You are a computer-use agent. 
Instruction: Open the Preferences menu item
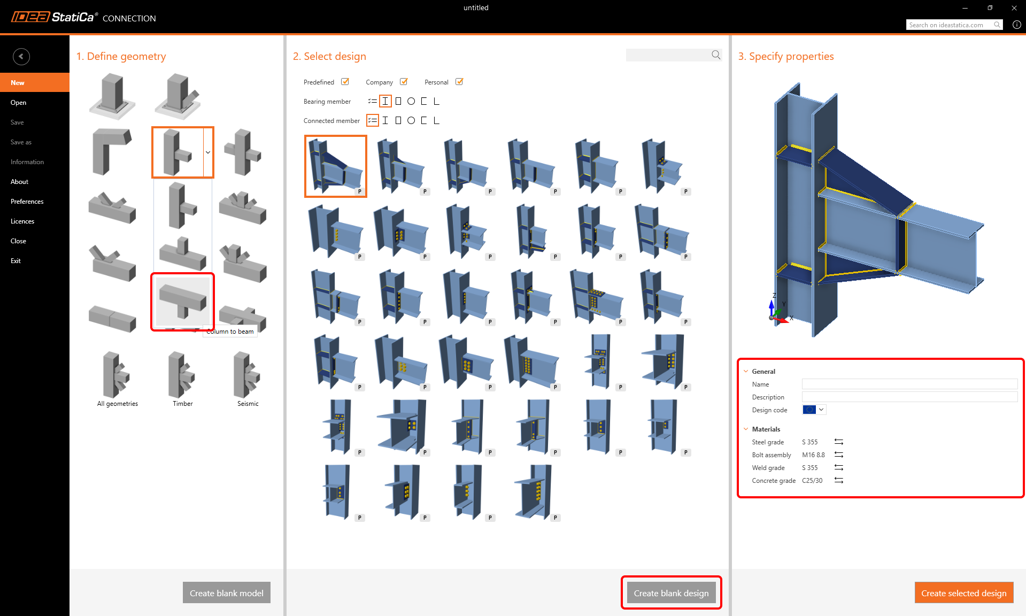(27, 202)
